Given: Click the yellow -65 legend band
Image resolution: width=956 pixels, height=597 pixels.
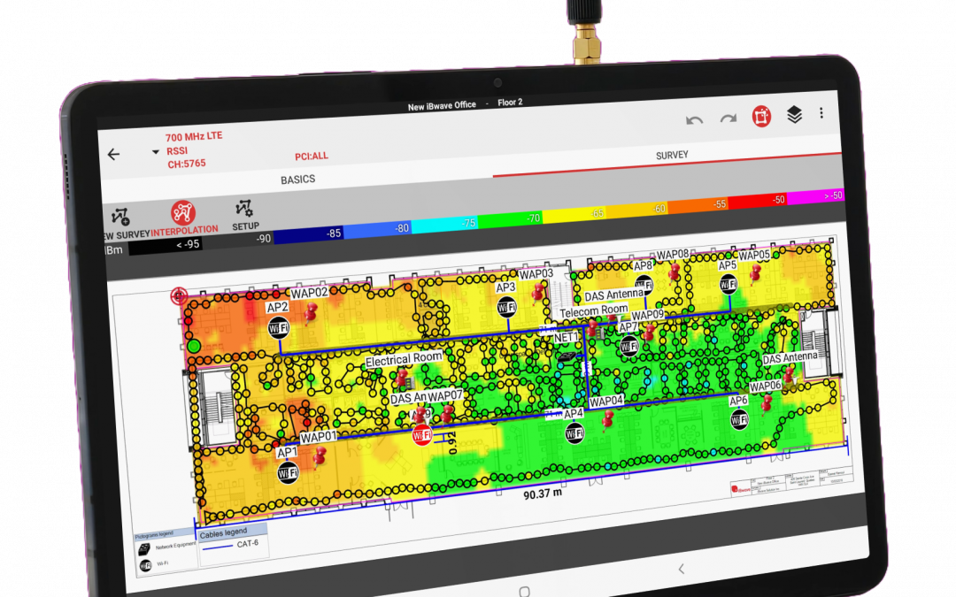Looking at the screenshot, I should pyautogui.click(x=574, y=214).
